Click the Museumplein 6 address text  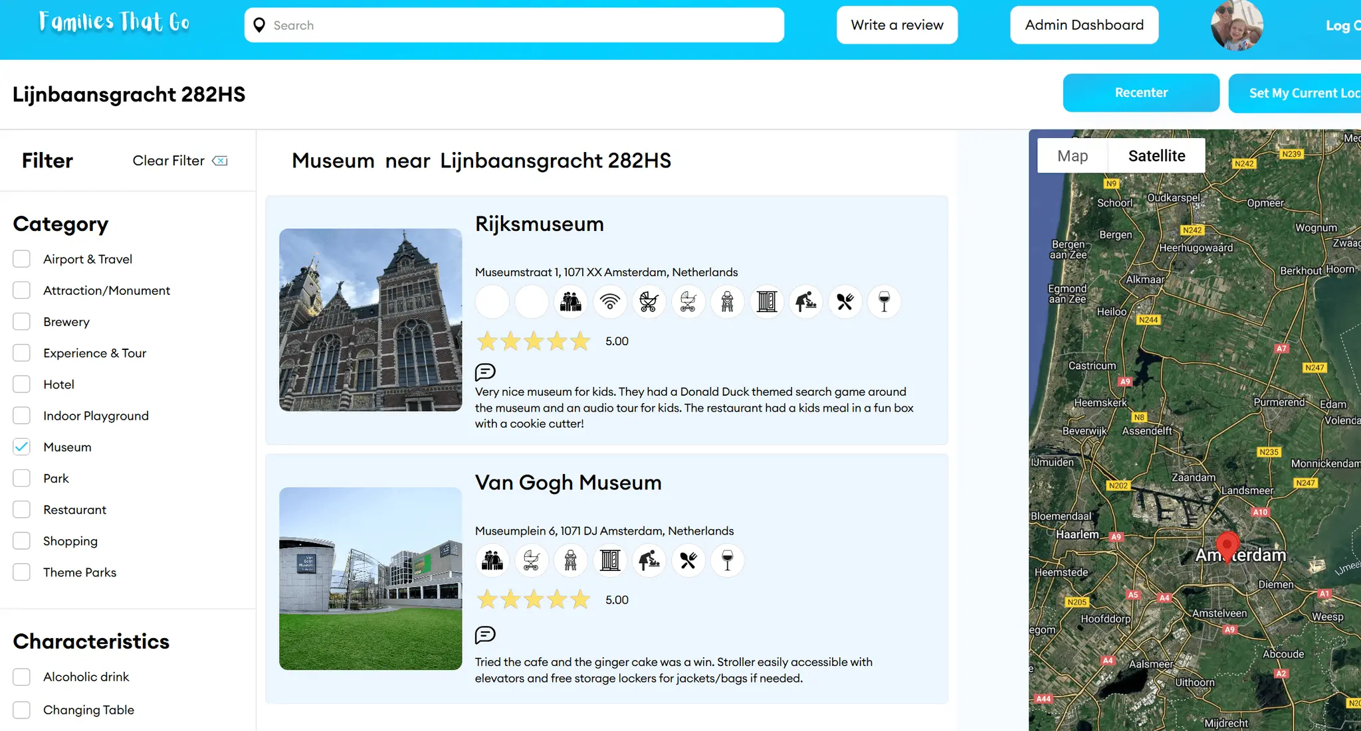coord(604,531)
